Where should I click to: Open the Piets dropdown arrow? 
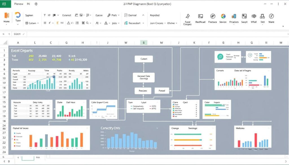(x=119, y=15)
